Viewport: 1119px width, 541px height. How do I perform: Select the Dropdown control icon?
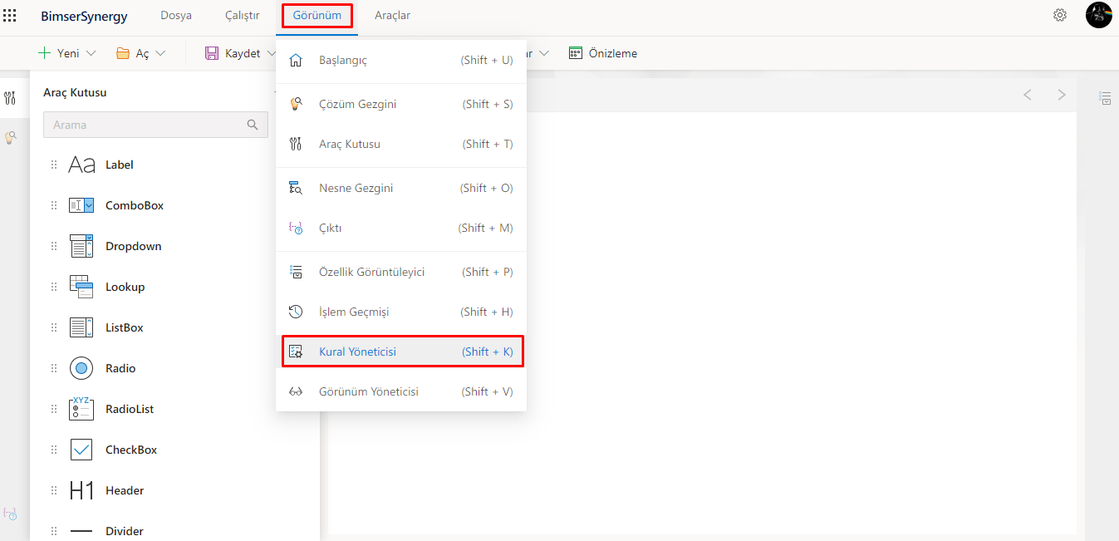click(81, 246)
